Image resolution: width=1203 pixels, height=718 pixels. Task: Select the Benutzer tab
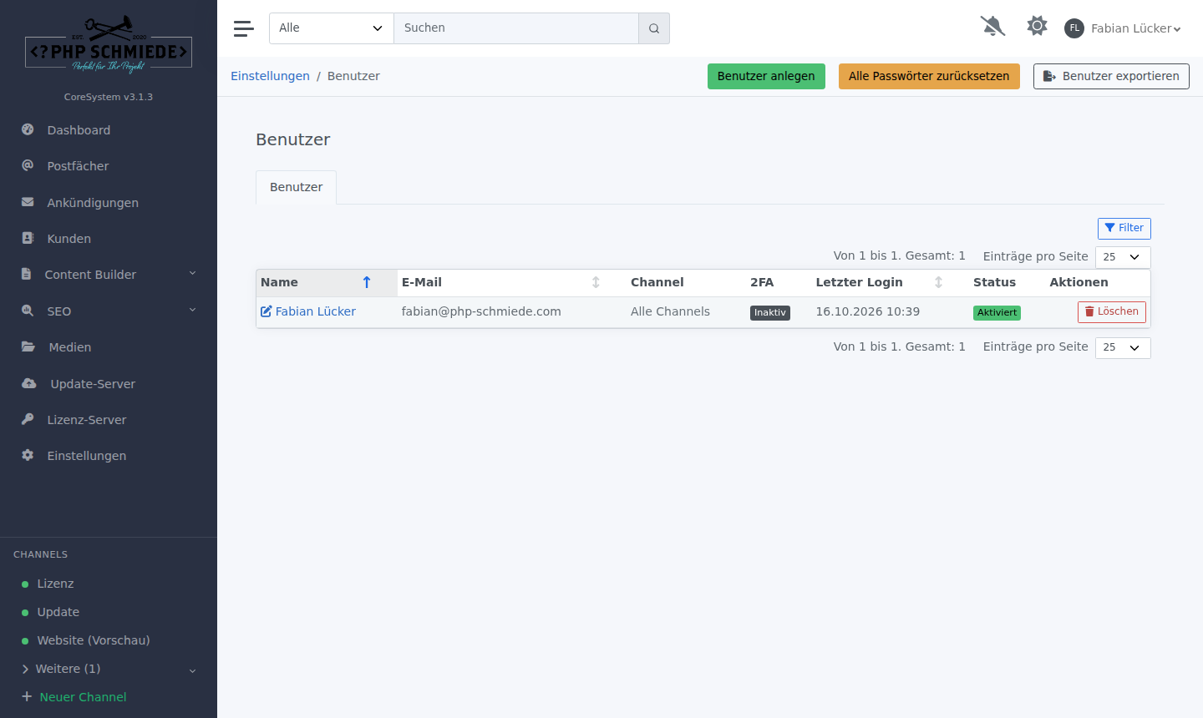point(296,187)
